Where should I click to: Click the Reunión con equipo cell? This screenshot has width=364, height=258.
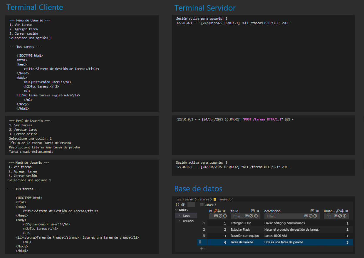click(245, 236)
